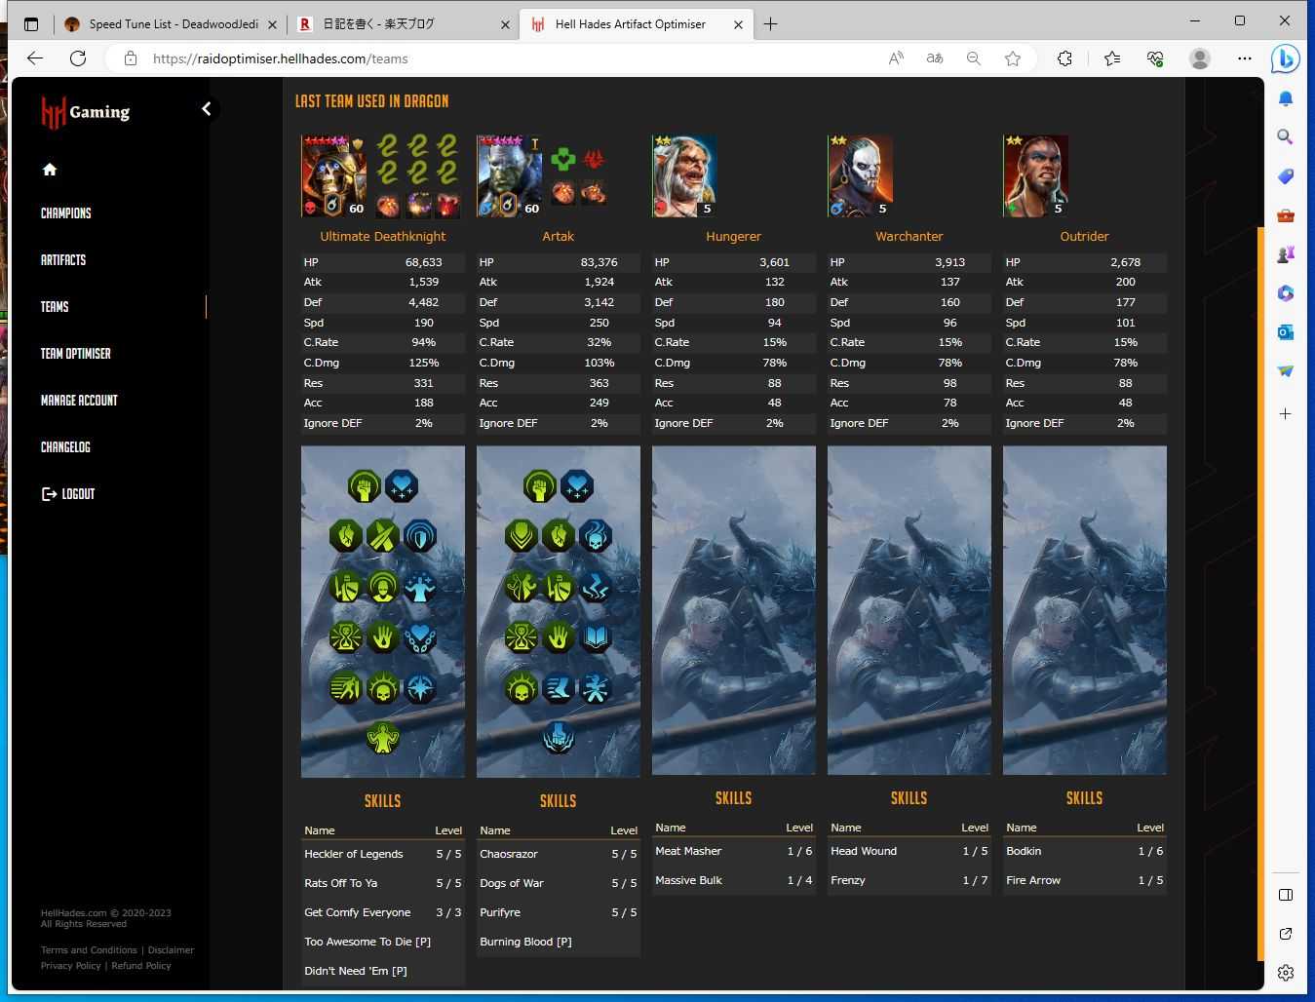
Task: Click the HH Gaming logo
Action: (x=85, y=111)
